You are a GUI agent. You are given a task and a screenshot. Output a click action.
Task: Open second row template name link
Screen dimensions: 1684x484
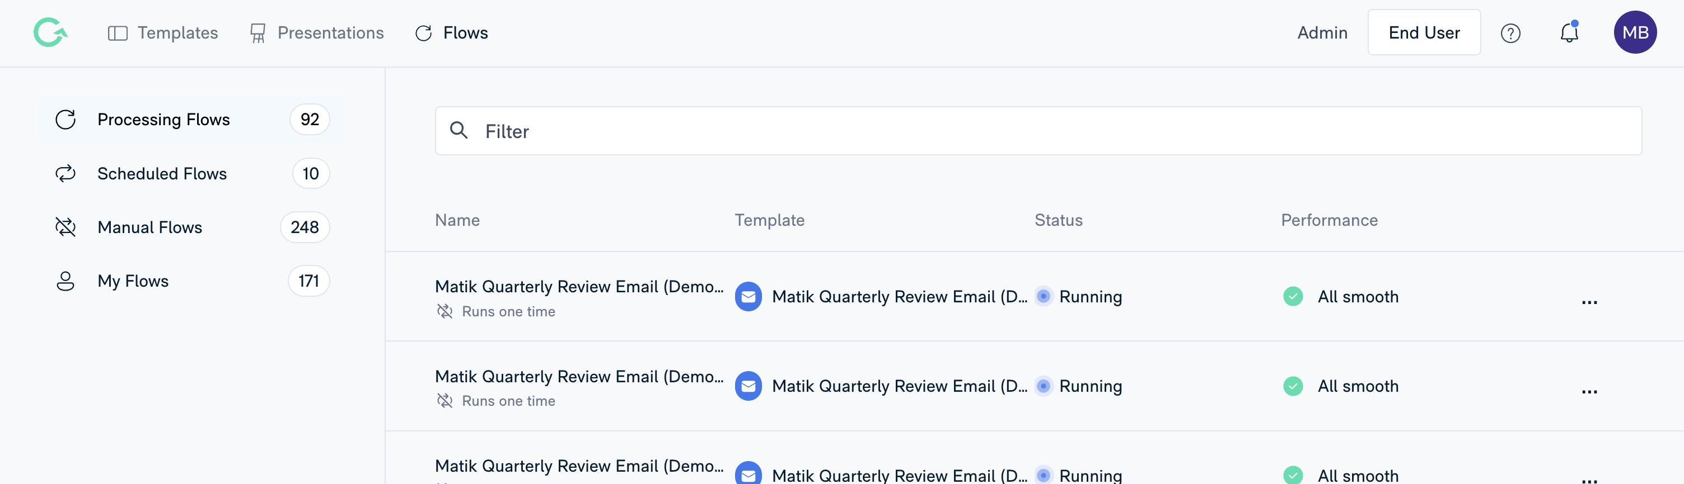[900, 386]
